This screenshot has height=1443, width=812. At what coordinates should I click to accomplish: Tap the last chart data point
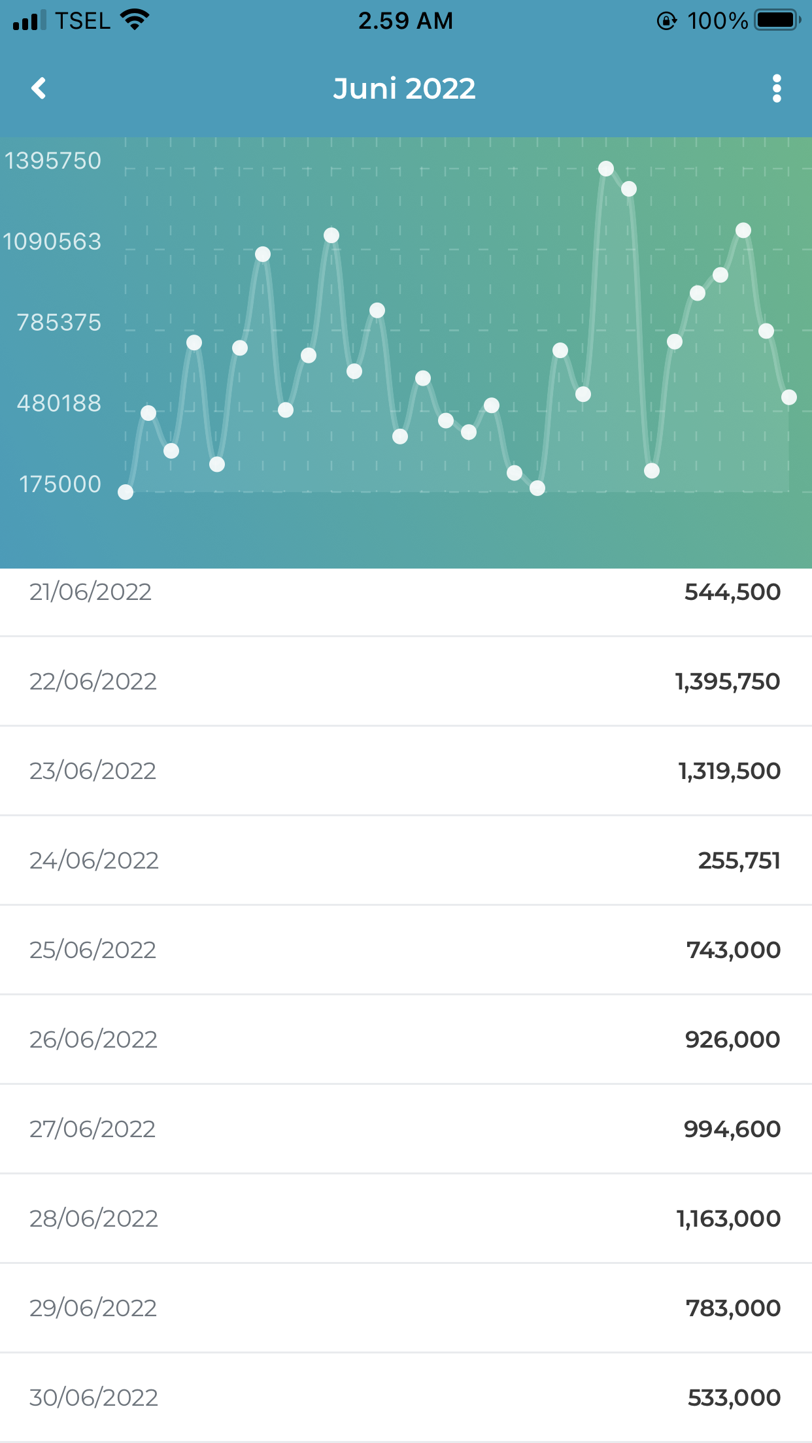(x=789, y=397)
